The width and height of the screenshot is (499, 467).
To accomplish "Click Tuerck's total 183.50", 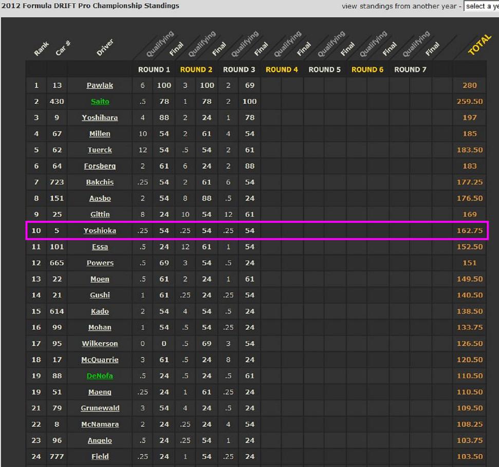I will (470, 150).
